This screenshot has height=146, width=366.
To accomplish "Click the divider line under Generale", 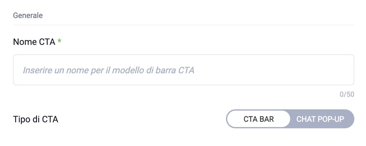I will [x=183, y=25].
